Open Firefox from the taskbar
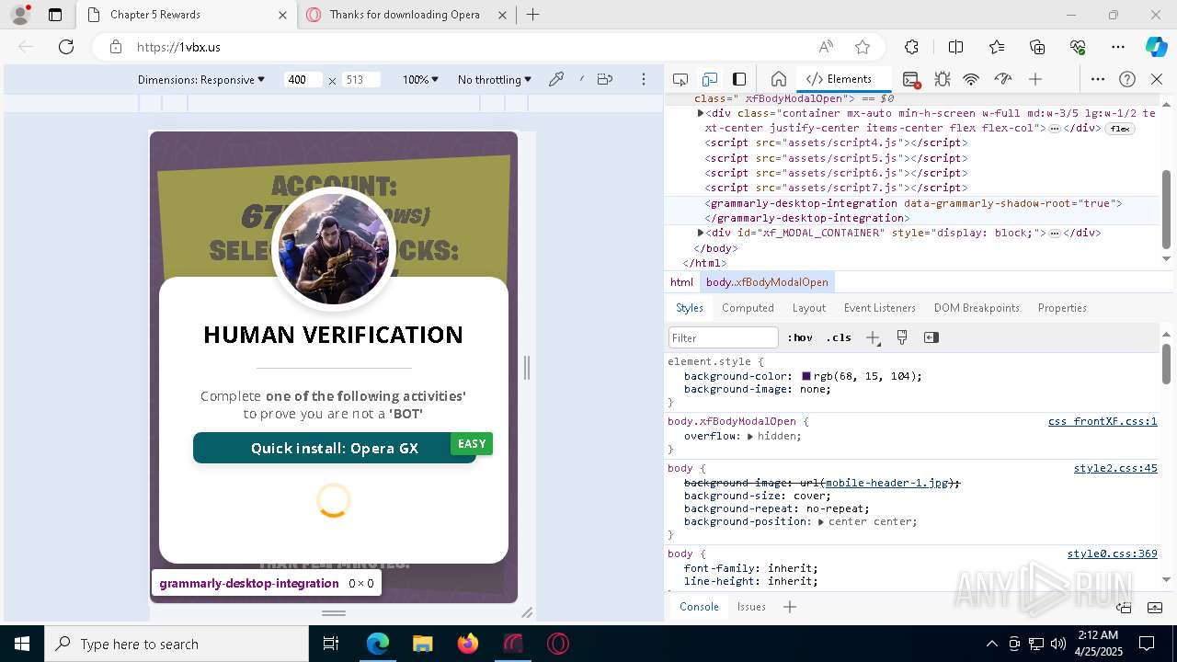 pyautogui.click(x=468, y=644)
